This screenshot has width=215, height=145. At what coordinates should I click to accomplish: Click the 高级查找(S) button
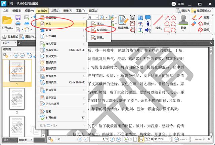(201, 11)
